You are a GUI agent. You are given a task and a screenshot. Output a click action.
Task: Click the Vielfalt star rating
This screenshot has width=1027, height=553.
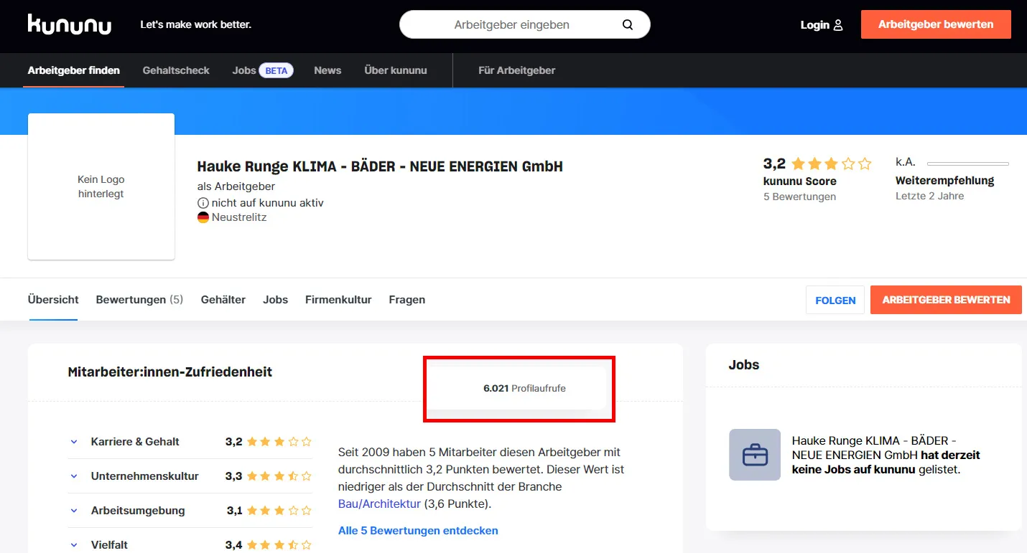click(x=279, y=545)
